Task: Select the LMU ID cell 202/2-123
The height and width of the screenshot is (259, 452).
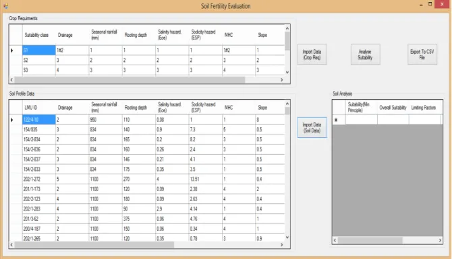Action: 39,199
